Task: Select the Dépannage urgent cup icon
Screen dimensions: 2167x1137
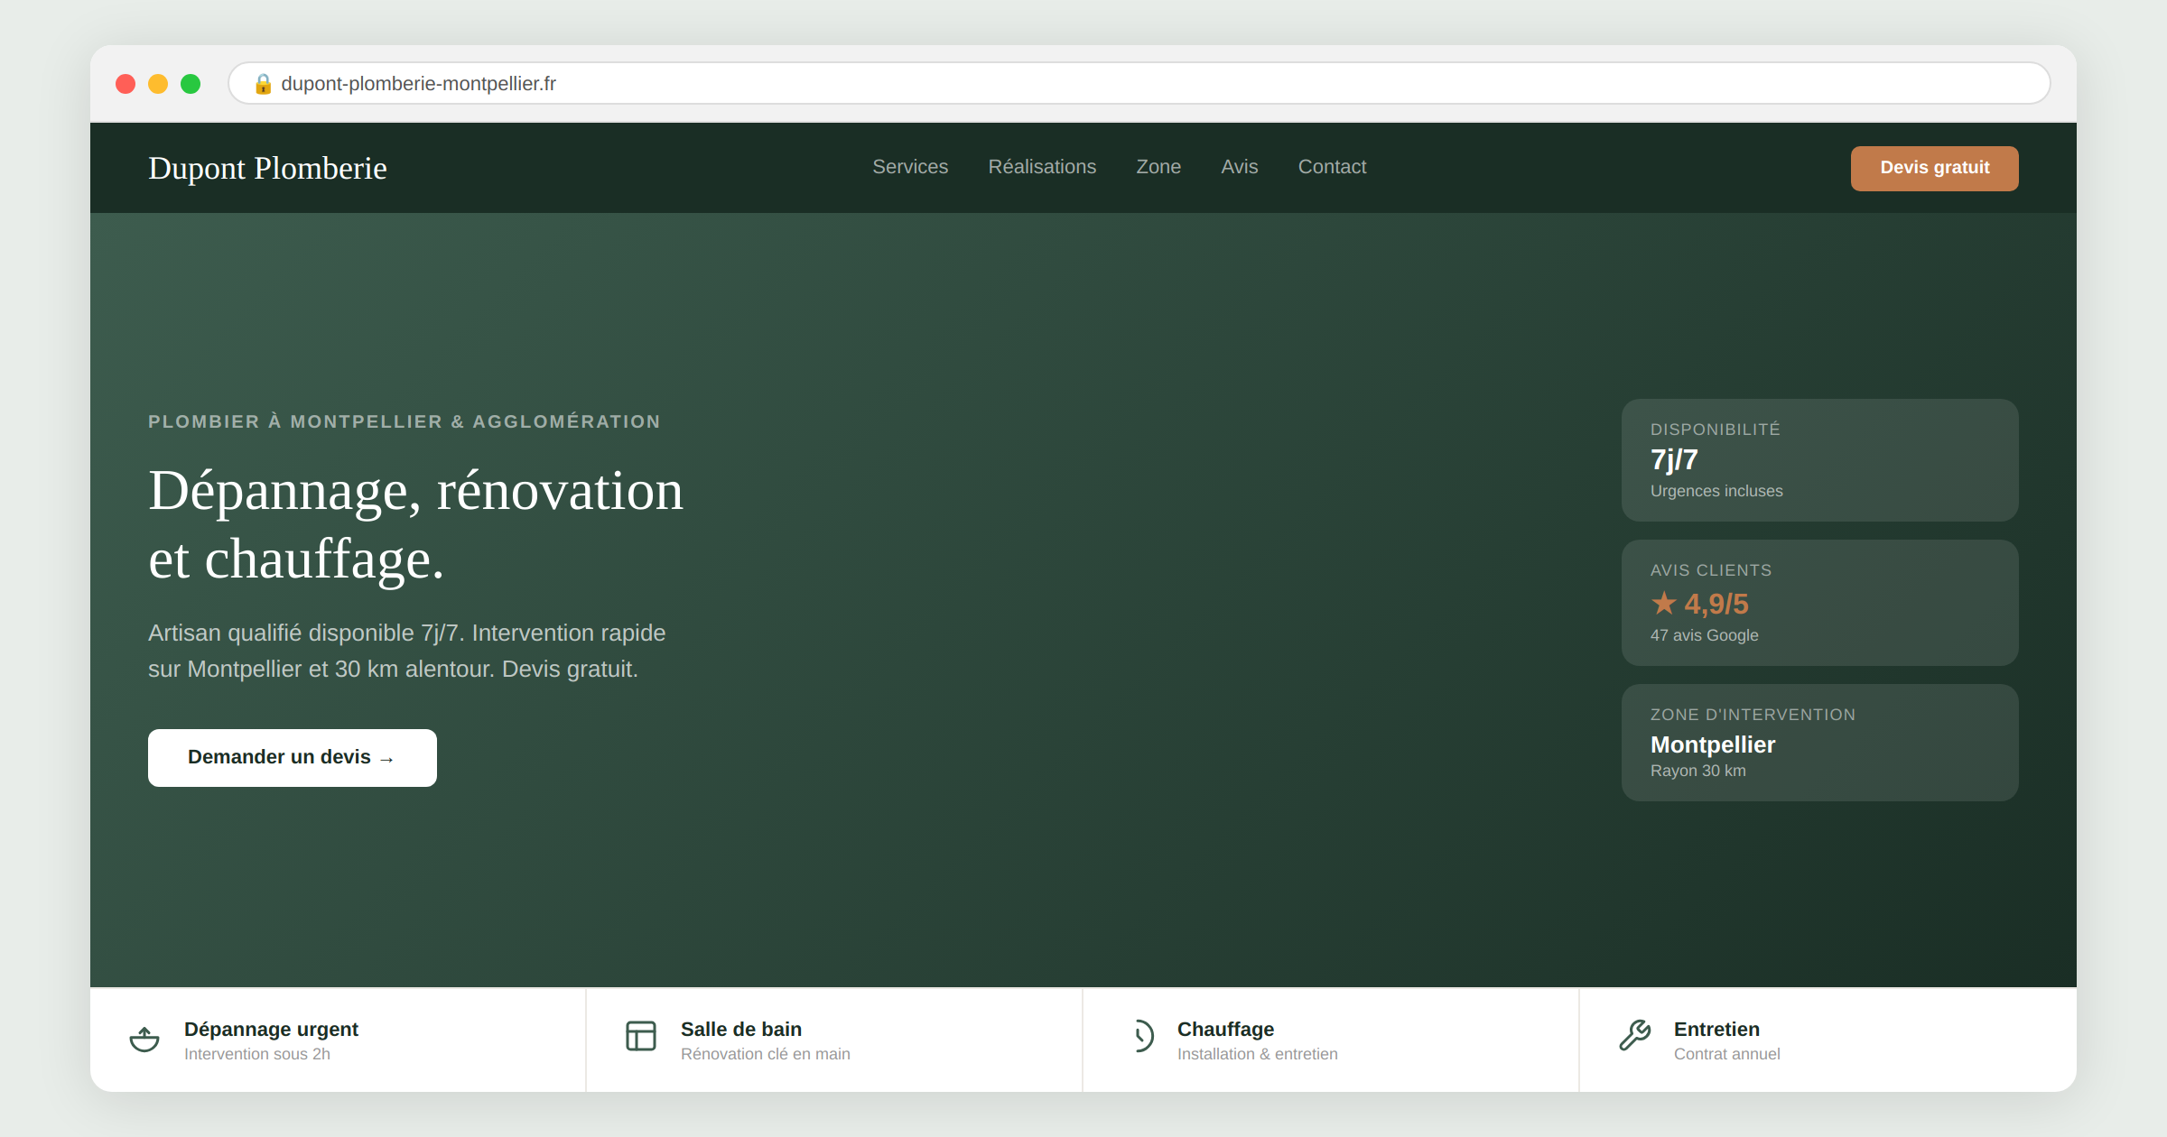Action: click(144, 1038)
